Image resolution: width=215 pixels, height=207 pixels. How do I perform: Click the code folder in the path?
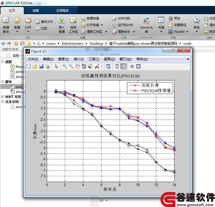pos(187,44)
